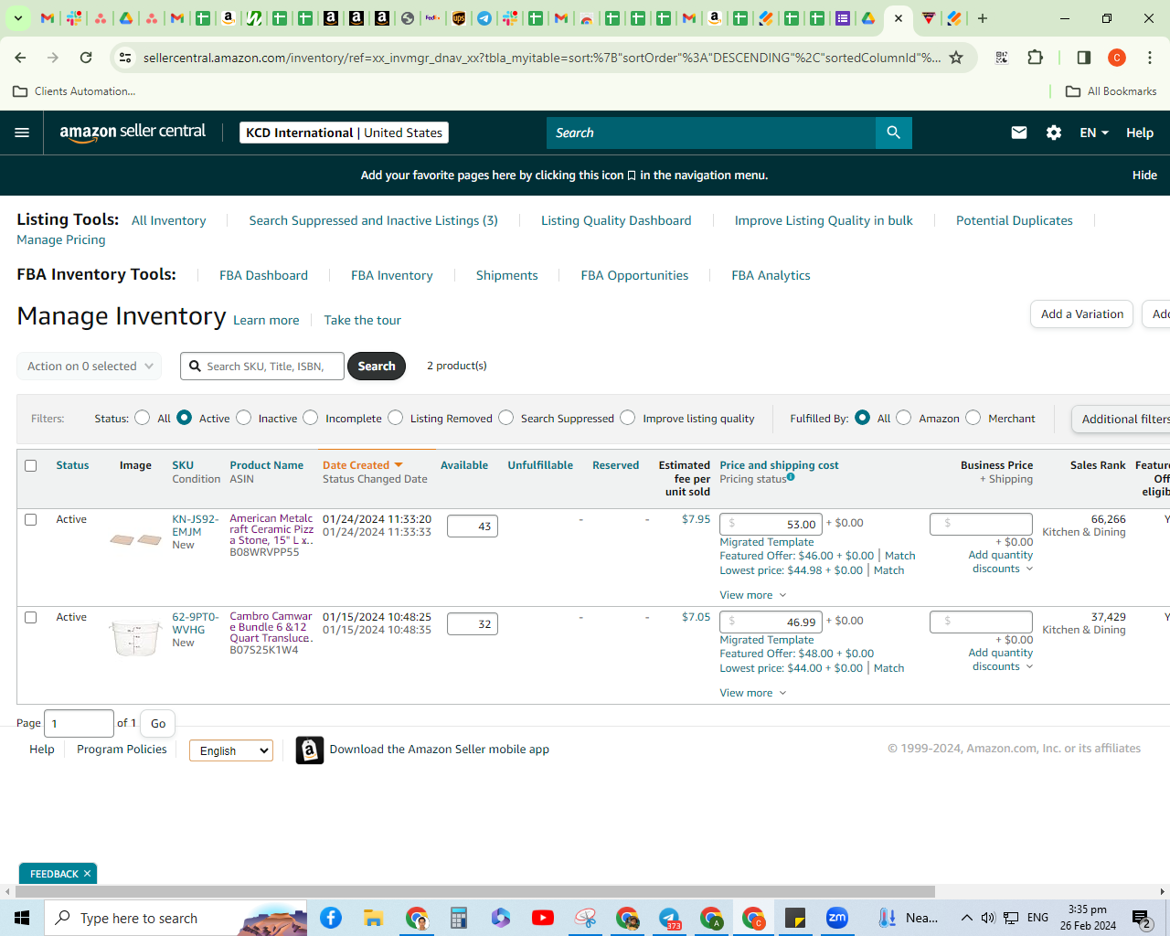This screenshot has height=936, width=1170.
Task: Open YouTube from the taskbar
Action: pos(543,918)
